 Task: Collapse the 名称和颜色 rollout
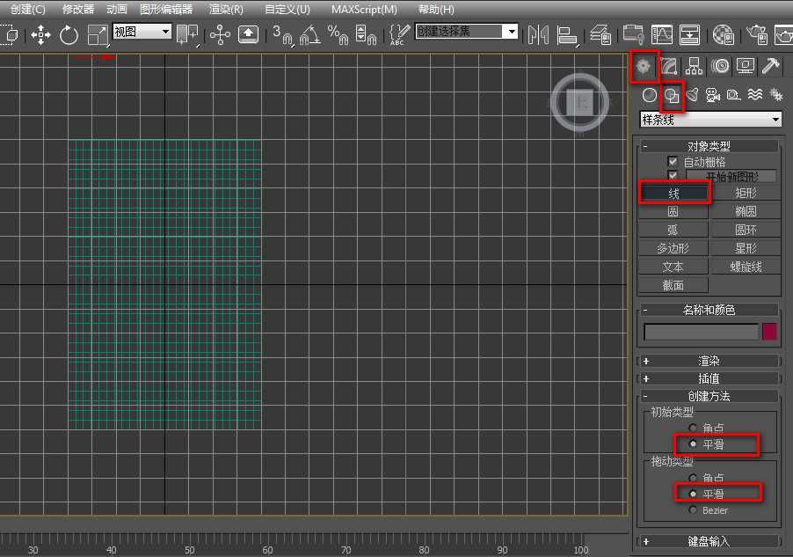(x=709, y=310)
